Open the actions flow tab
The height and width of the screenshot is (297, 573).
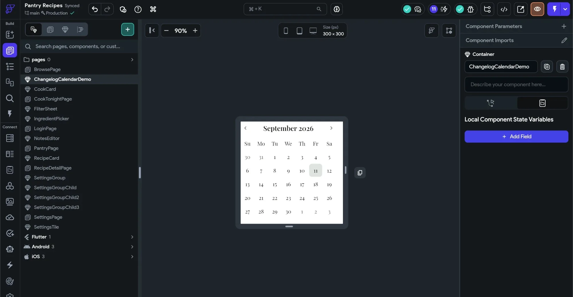[x=490, y=103]
